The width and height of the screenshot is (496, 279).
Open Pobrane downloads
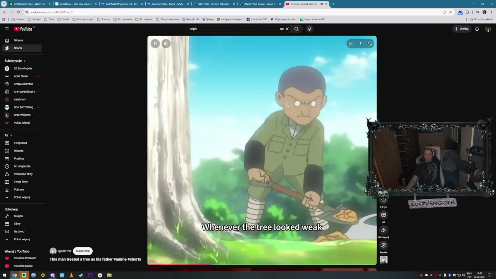tap(22, 189)
